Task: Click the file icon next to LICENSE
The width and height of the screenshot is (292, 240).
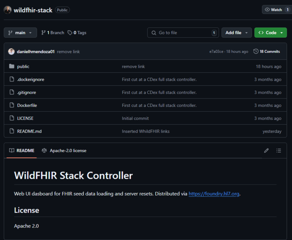Action: [12, 118]
